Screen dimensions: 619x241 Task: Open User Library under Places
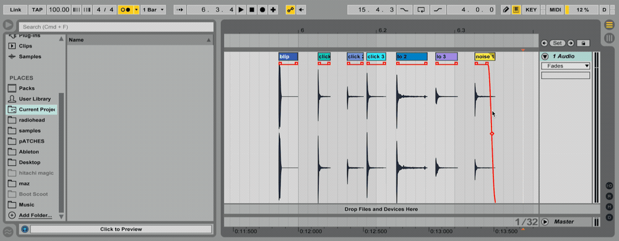pyautogui.click(x=35, y=99)
